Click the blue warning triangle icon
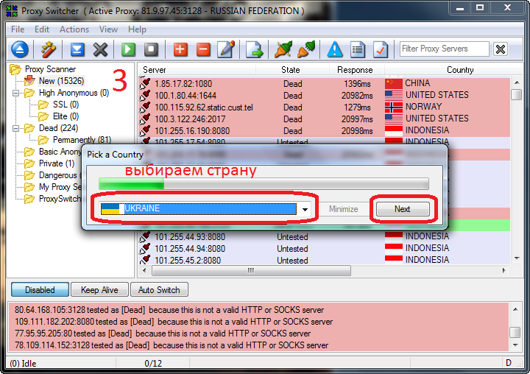530x374 pixels. [335, 50]
